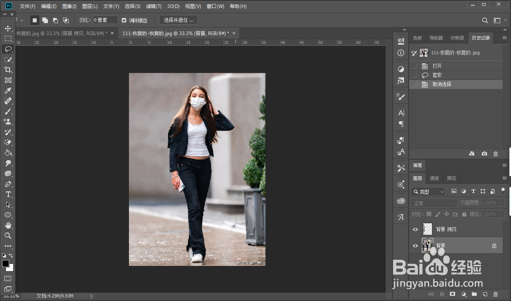Screen dimensions: 511x301
Task: Open the layer filter type dropdown (类型)
Action: click(428, 192)
